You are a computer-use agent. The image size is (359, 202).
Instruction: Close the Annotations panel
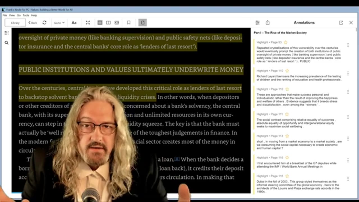pyautogui.click(x=351, y=23)
